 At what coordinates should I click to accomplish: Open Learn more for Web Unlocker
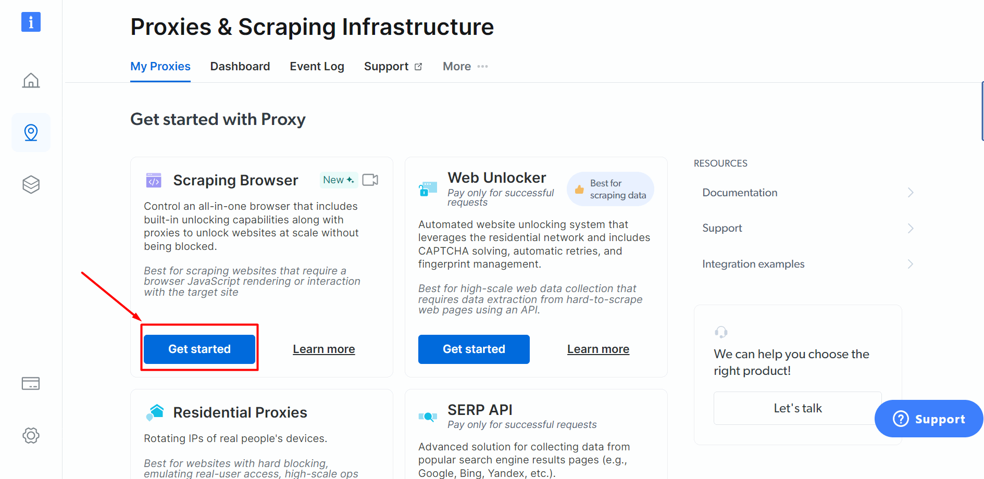click(x=598, y=349)
